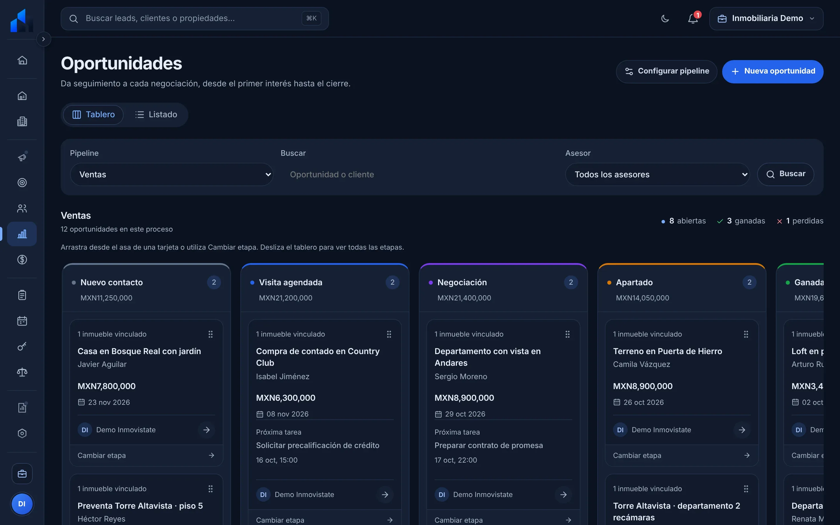Open the properties house icon in sidebar

22,96
